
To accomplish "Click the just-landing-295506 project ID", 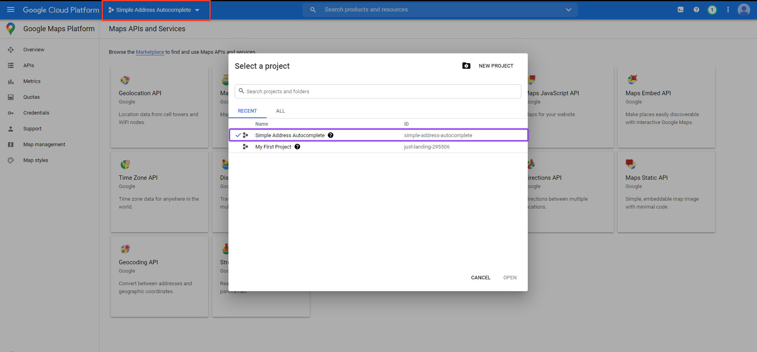I will [426, 147].
